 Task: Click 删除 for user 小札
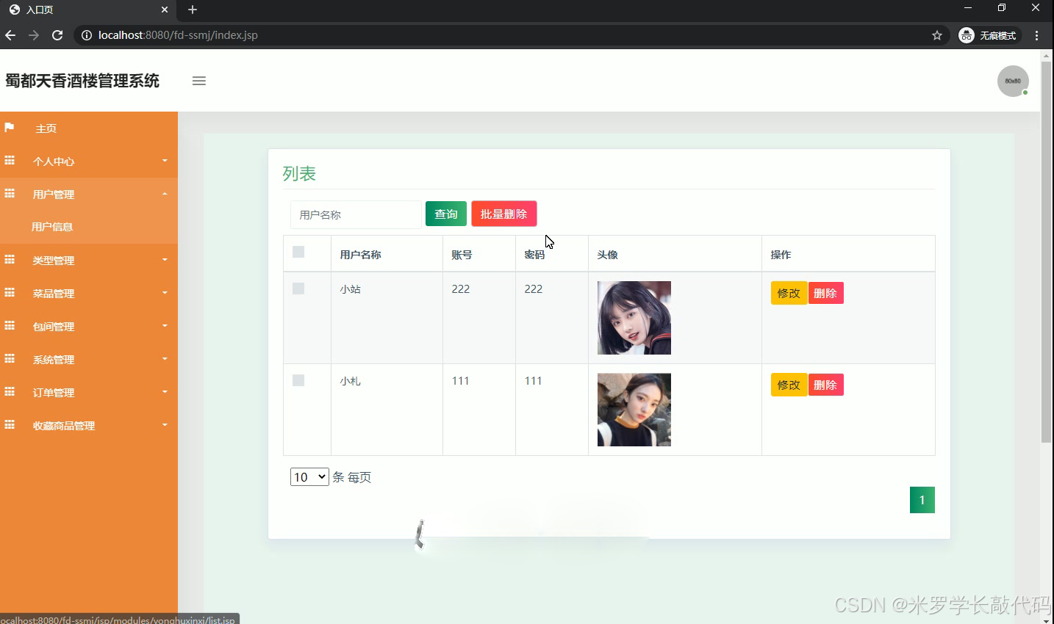click(x=825, y=385)
